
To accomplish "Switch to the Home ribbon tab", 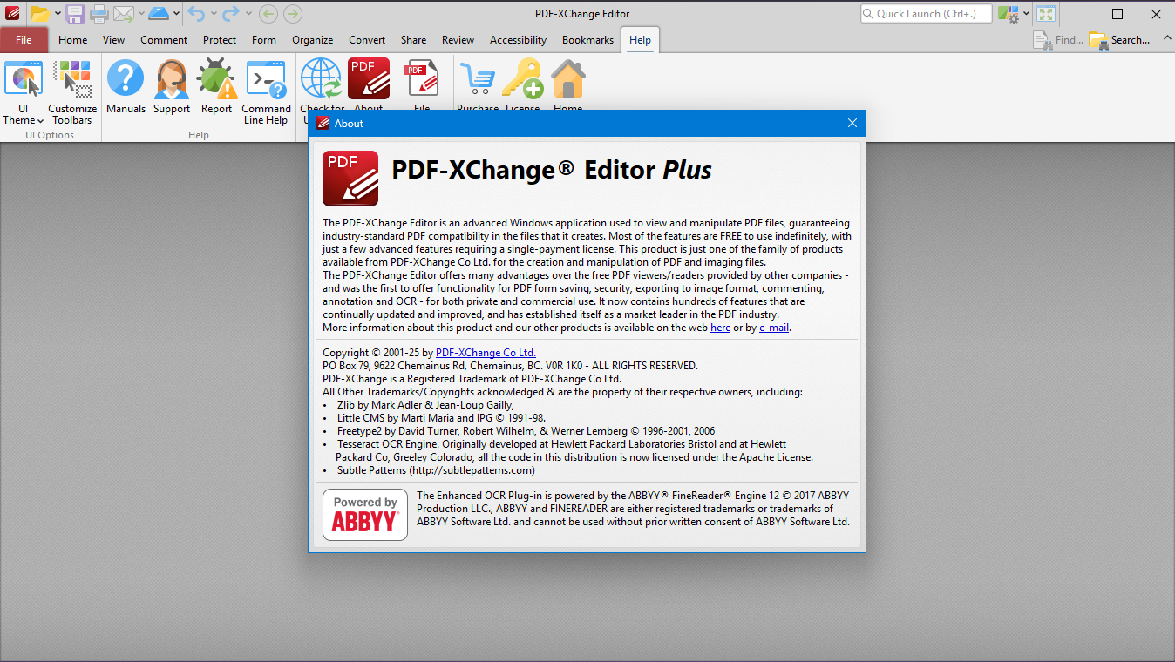I will [72, 40].
